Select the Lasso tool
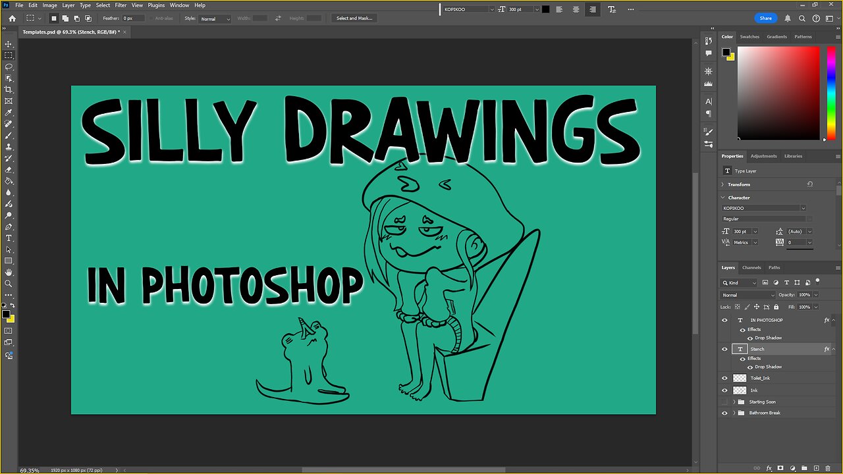Image resolution: width=843 pixels, height=474 pixels. [x=9, y=66]
